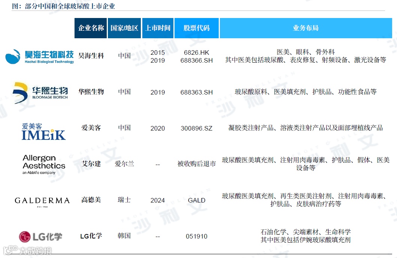Click stock code 051910
The image size is (397, 258).
click(x=197, y=237)
